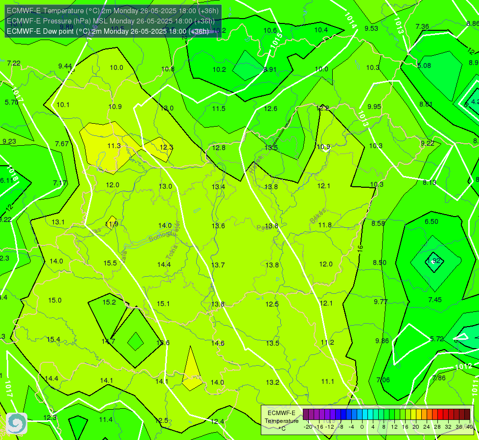This screenshot has width=479, height=440.
Task: Click the 1012 isobar label in the lower right
Action: (x=463, y=366)
